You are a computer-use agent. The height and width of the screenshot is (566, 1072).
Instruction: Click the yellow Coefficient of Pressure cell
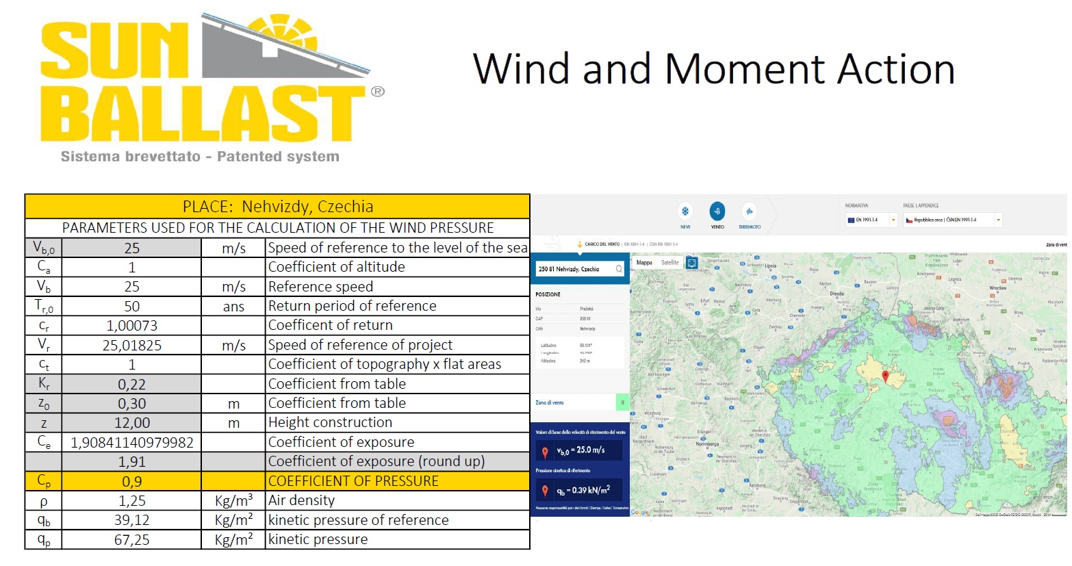[x=397, y=481]
